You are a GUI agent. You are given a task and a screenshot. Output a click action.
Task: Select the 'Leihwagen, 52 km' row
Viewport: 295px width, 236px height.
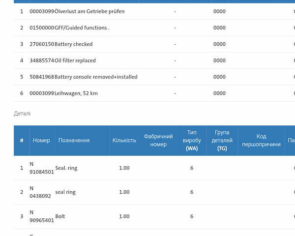point(76,93)
